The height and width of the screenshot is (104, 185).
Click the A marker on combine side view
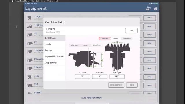(x=91, y=66)
